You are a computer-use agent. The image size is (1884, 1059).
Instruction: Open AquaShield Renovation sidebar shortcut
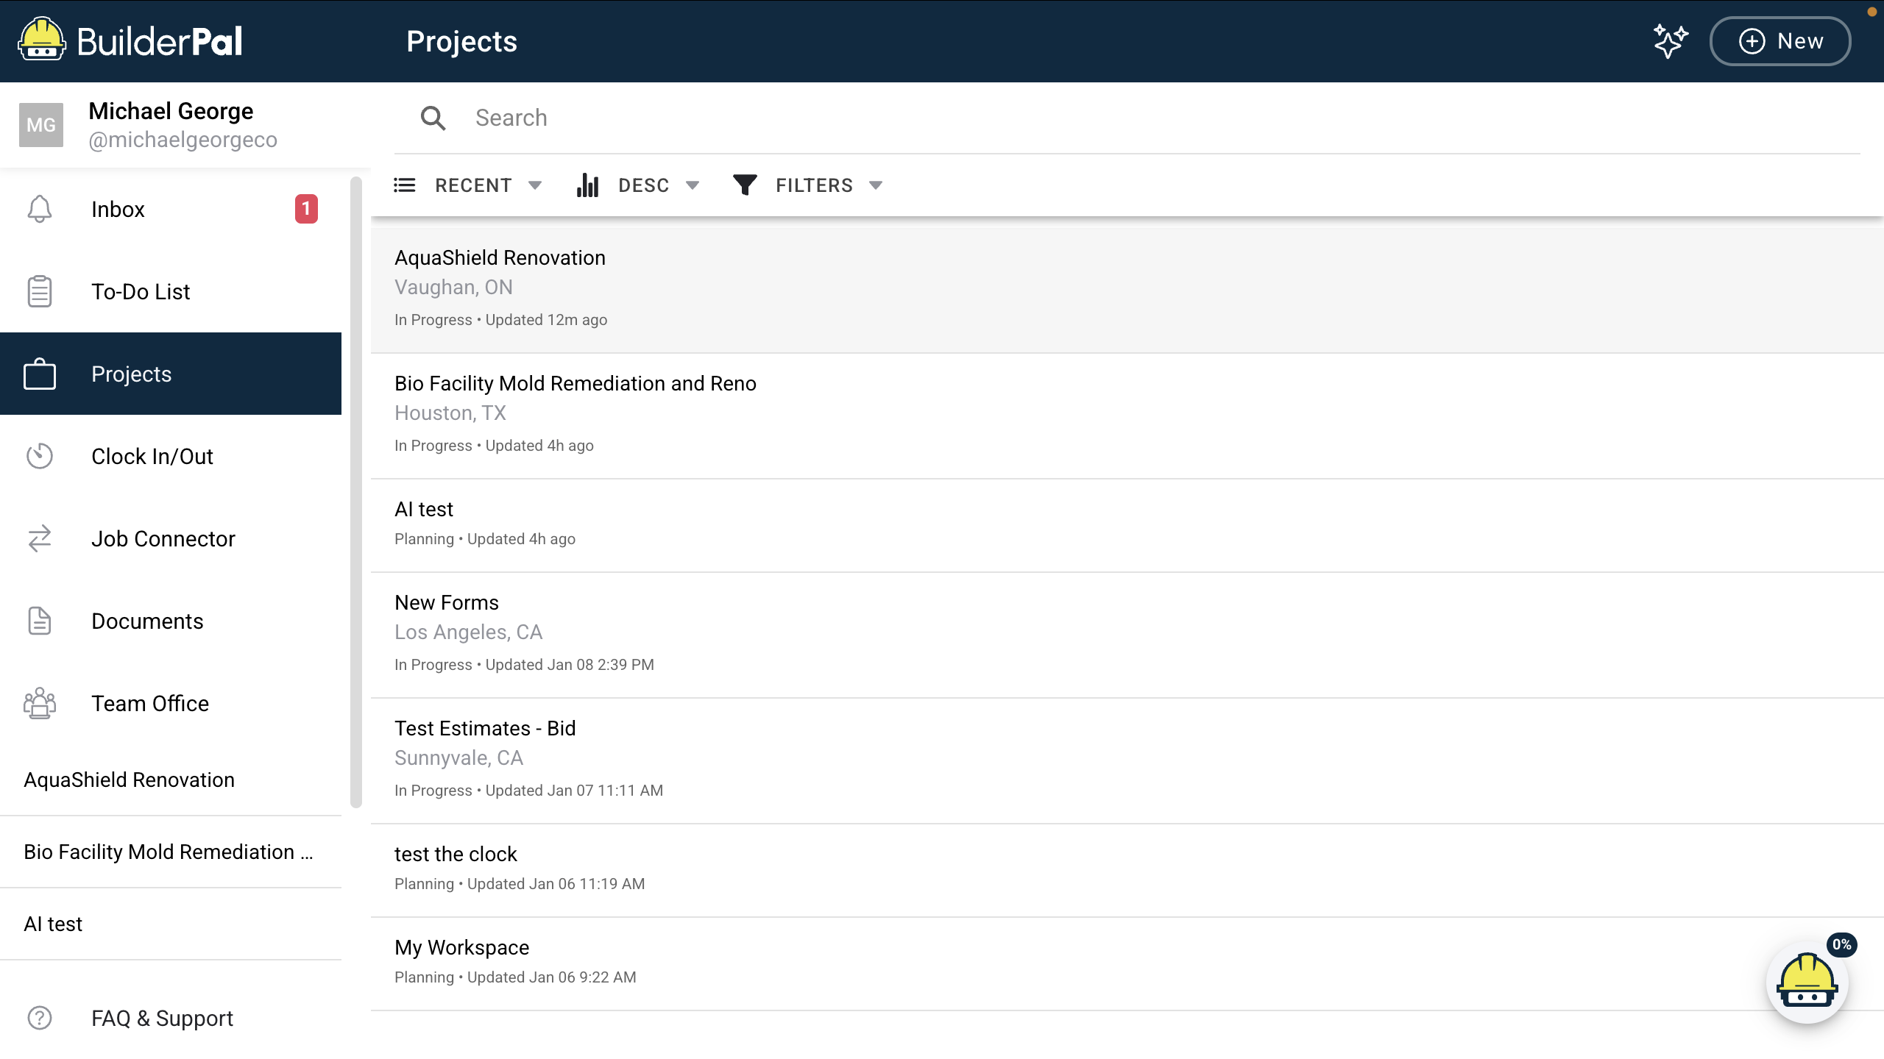pos(130,780)
